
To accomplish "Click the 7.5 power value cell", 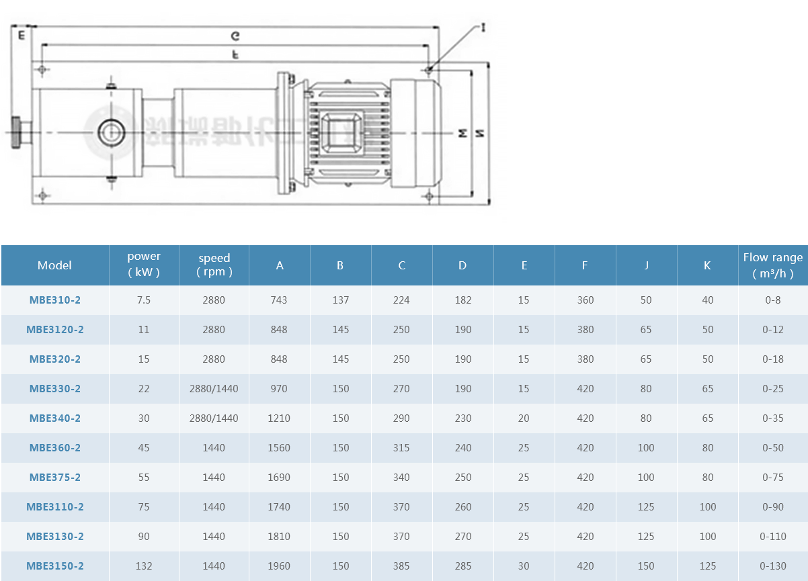I will click(144, 300).
